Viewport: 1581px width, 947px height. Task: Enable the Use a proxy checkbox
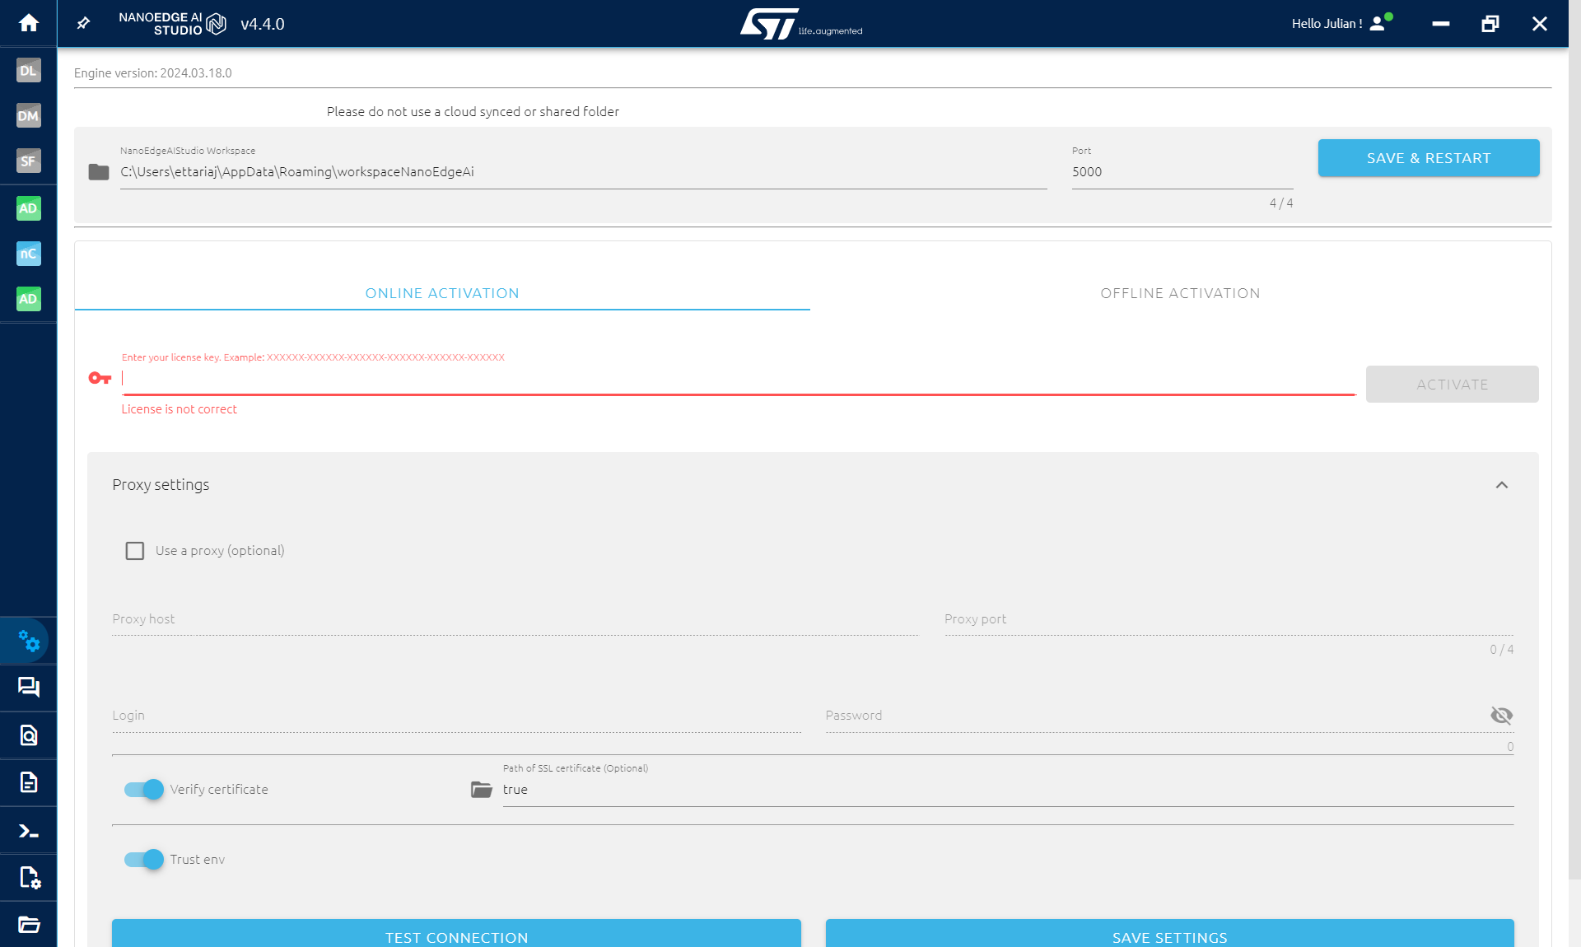(x=135, y=551)
